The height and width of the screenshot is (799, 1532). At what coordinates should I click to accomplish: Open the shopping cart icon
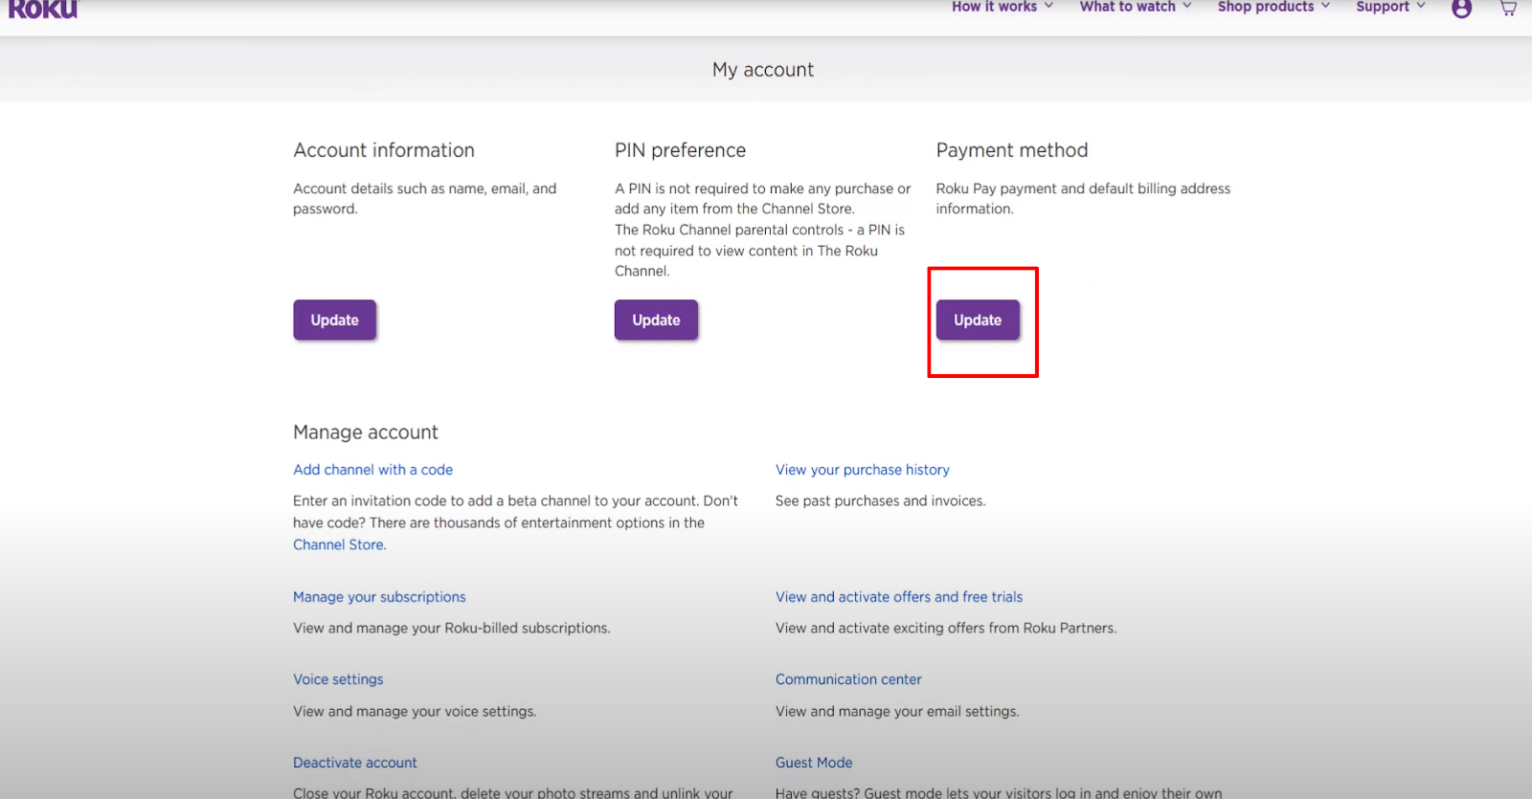click(x=1508, y=8)
